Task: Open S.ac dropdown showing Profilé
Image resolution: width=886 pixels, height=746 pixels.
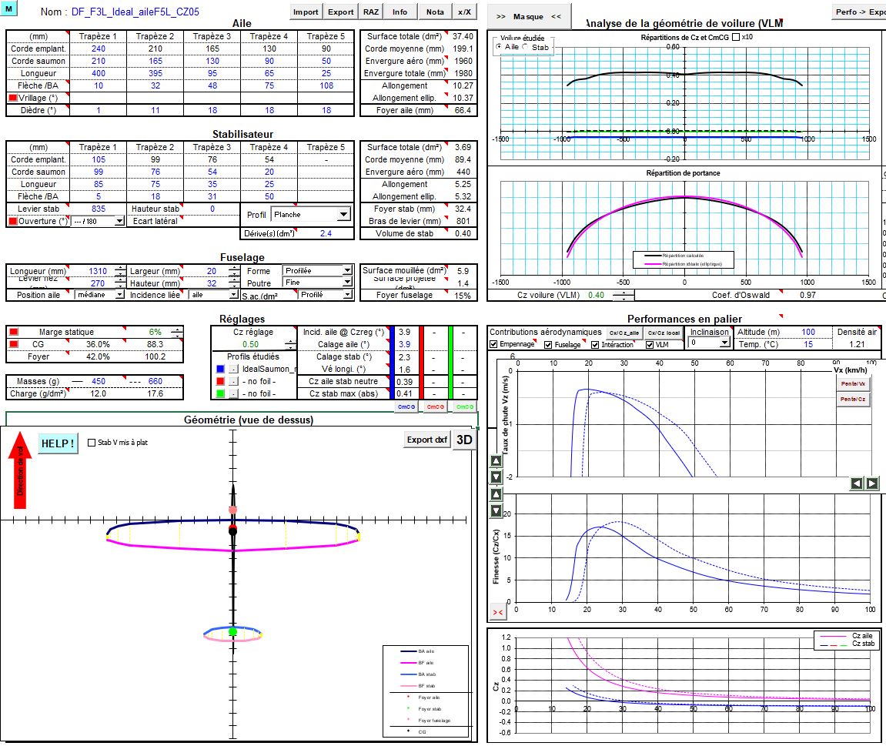Action: pyautogui.click(x=347, y=294)
